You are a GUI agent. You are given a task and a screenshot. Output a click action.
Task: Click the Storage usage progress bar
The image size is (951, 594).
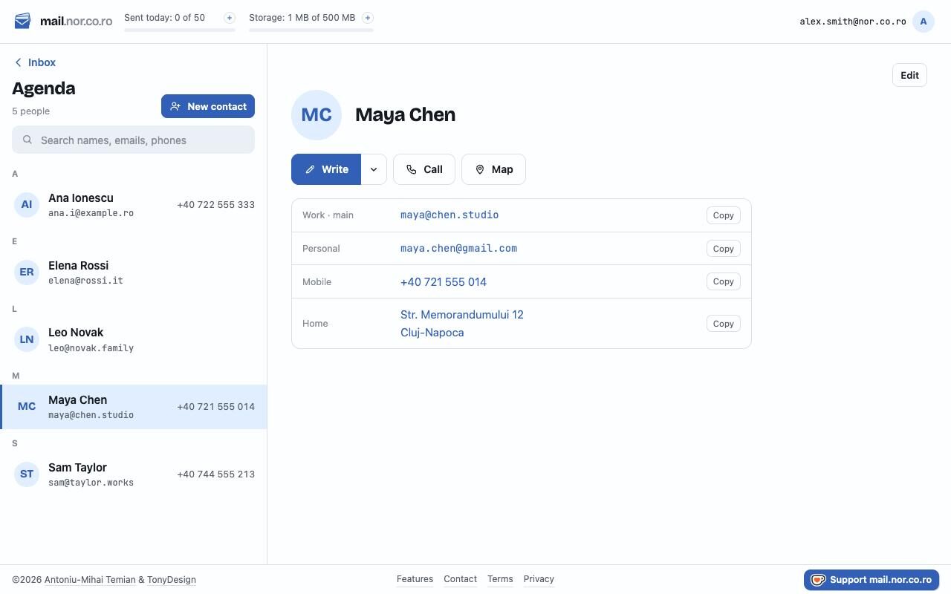click(311, 30)
